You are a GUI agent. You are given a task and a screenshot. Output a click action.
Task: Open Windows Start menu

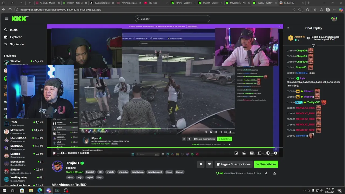[4, 190]
